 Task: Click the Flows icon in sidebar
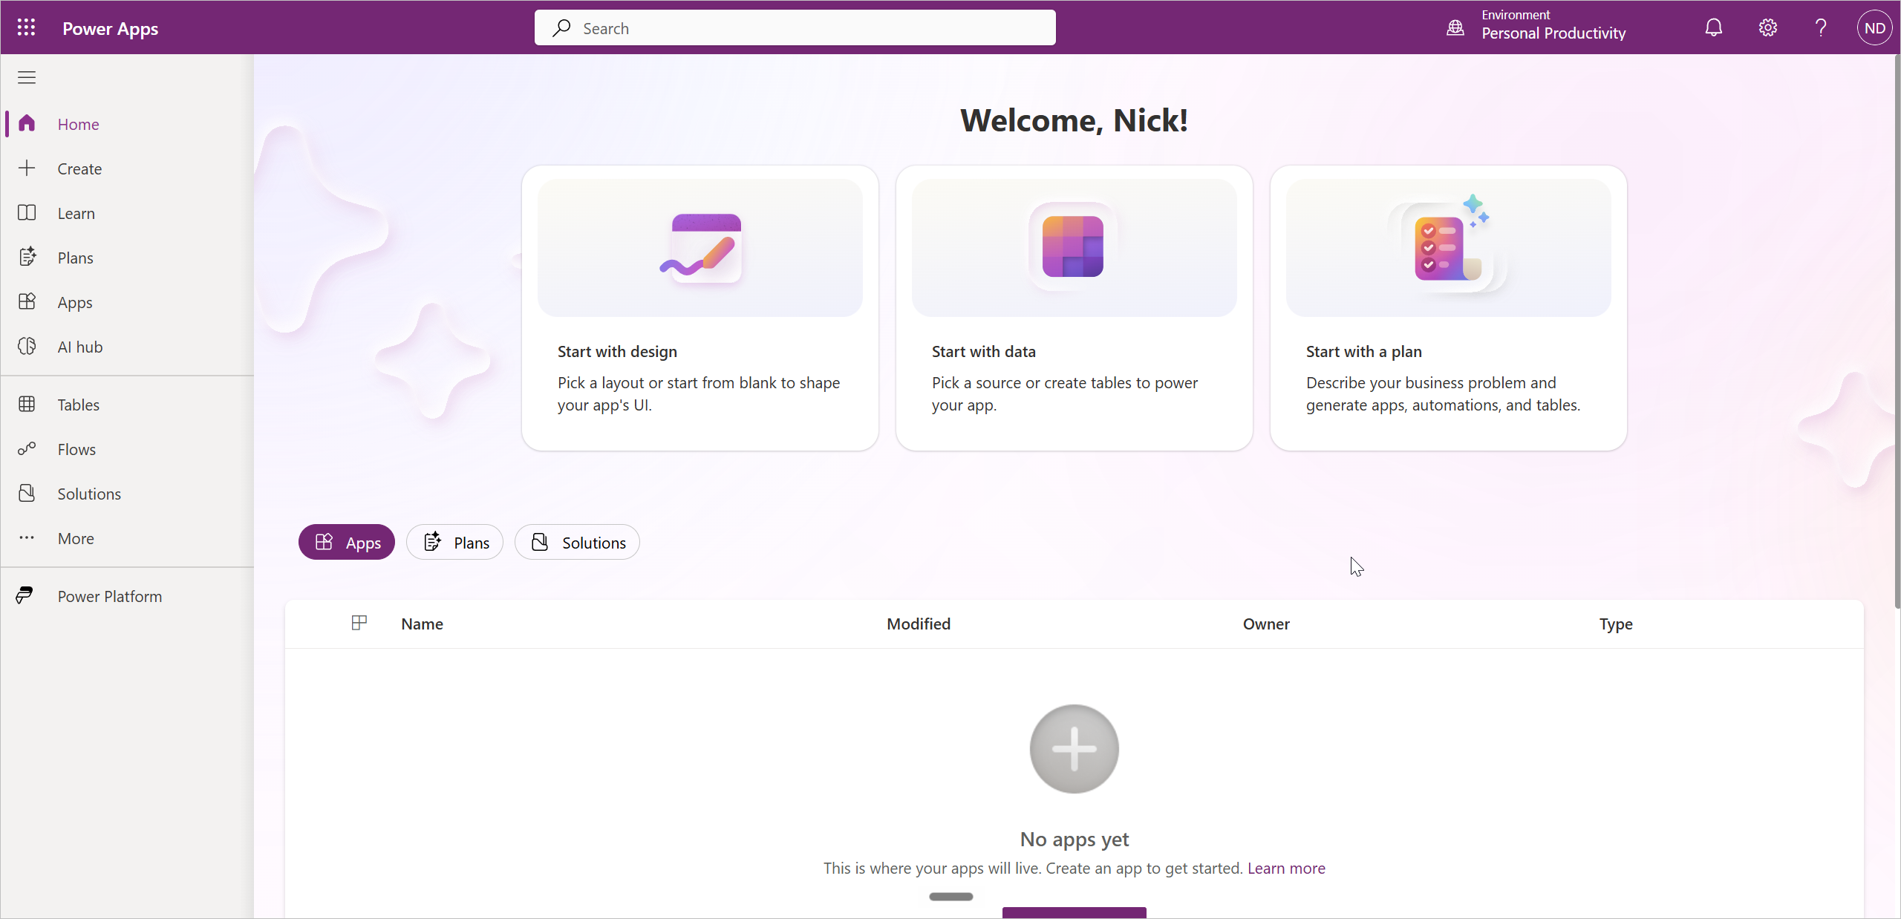tap(27, 448)
